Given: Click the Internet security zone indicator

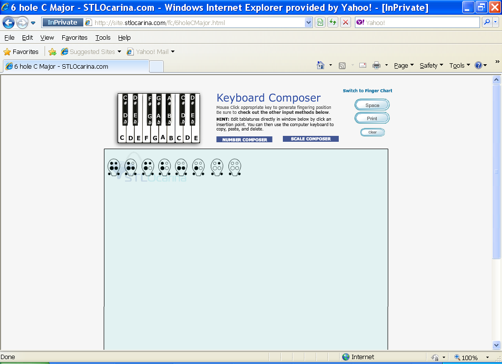Looking at the screenshot, I should click(358, 357).
